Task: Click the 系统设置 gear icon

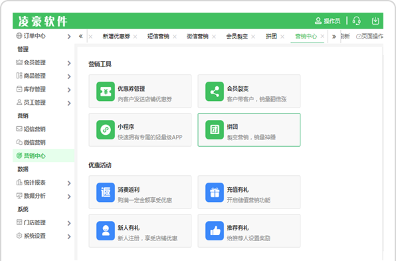Action: 19,236
